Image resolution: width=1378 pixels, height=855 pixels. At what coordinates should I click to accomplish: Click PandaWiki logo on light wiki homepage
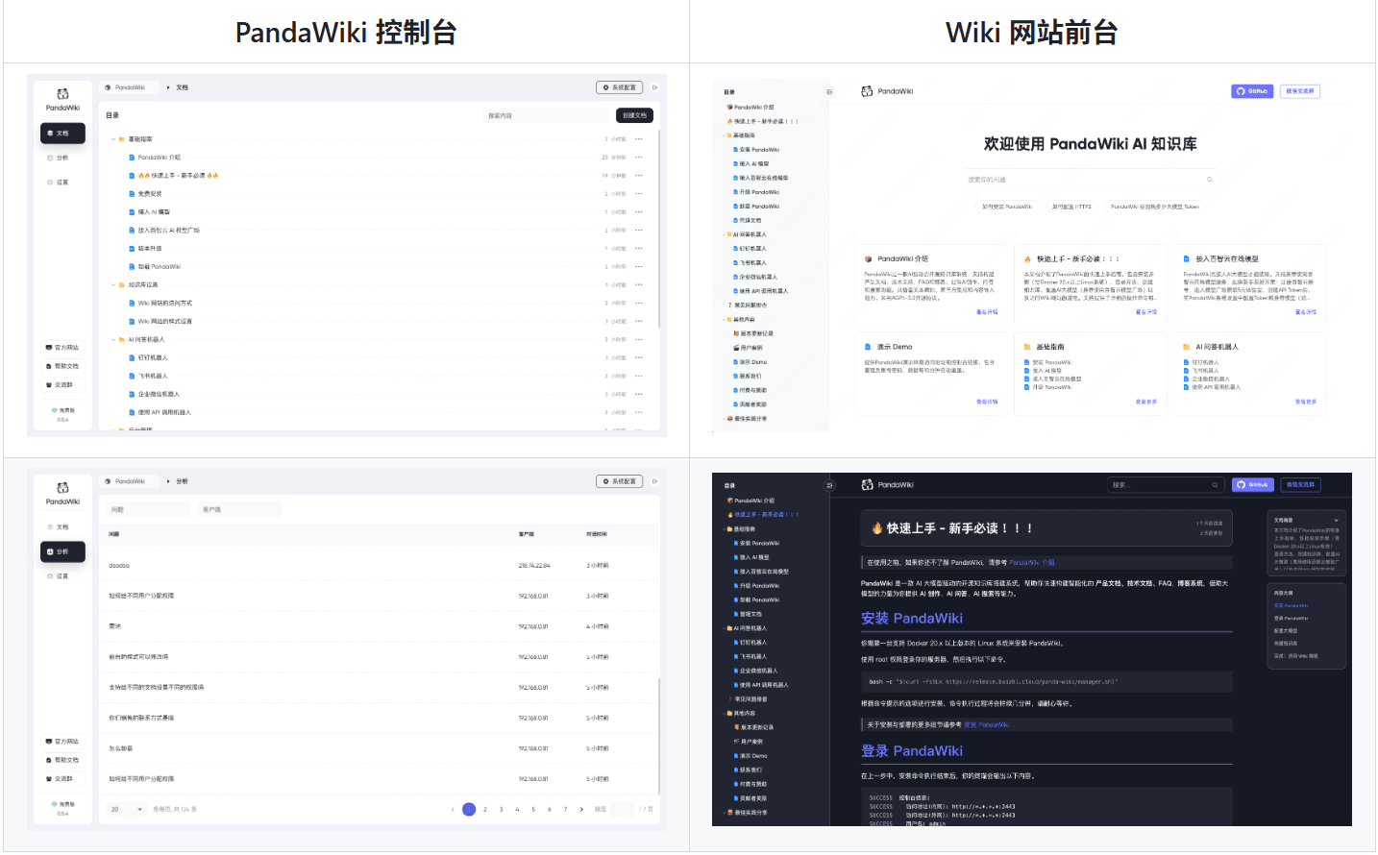pos(887,91)
